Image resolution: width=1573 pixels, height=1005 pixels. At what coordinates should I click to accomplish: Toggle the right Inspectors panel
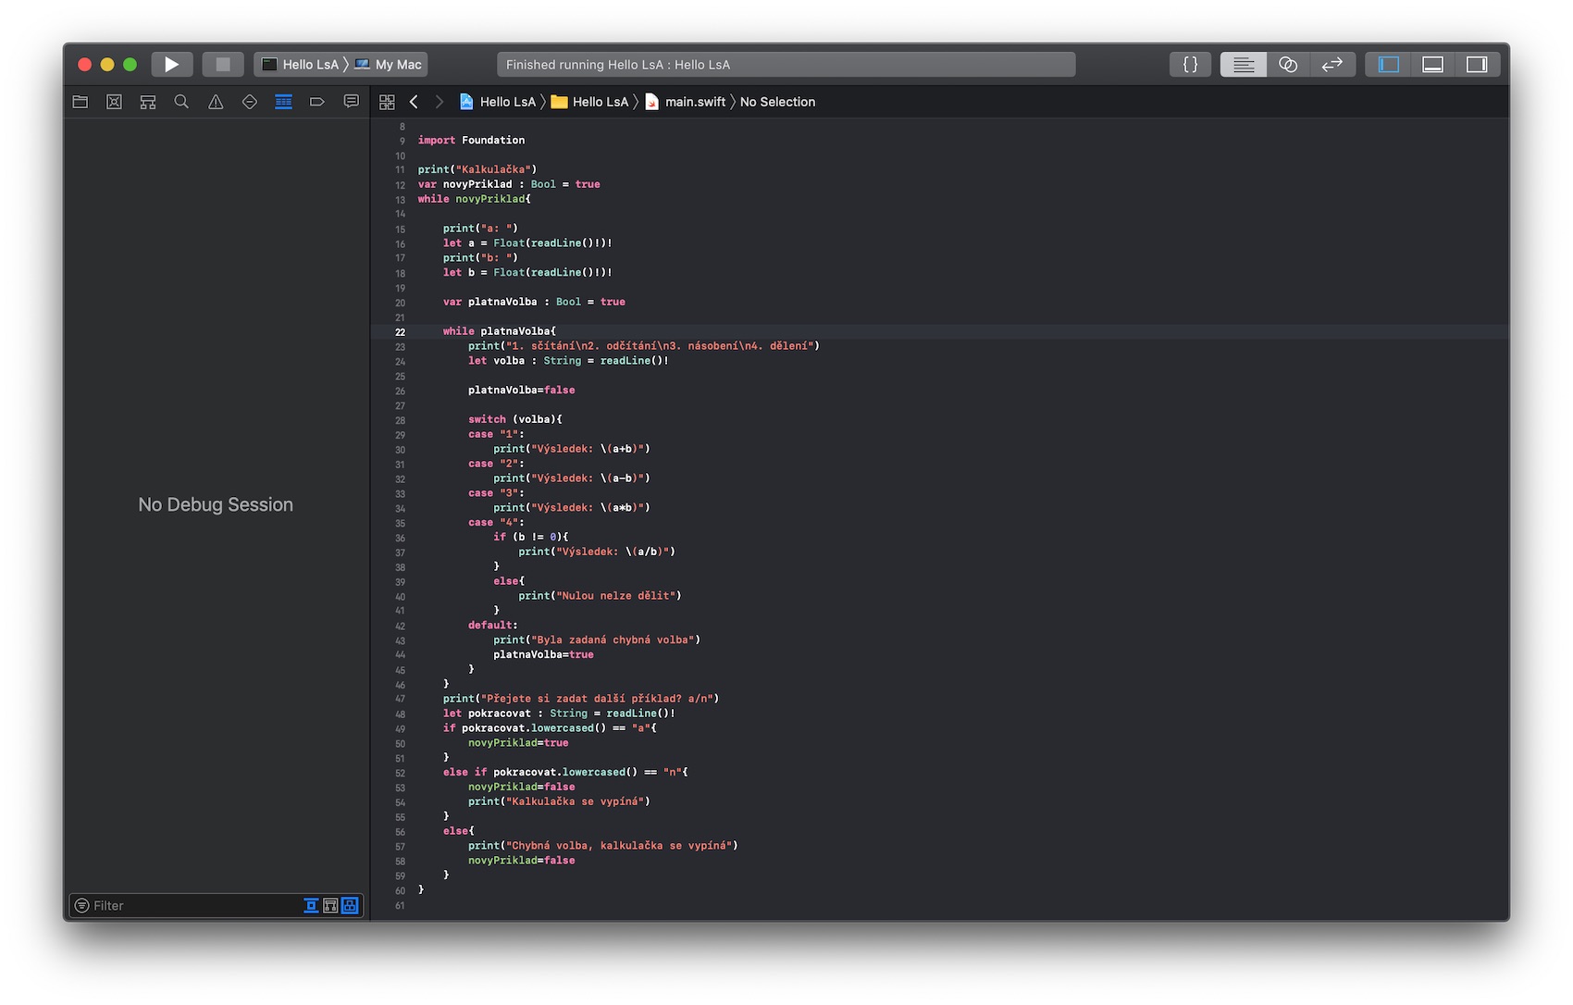(1477, 64)
